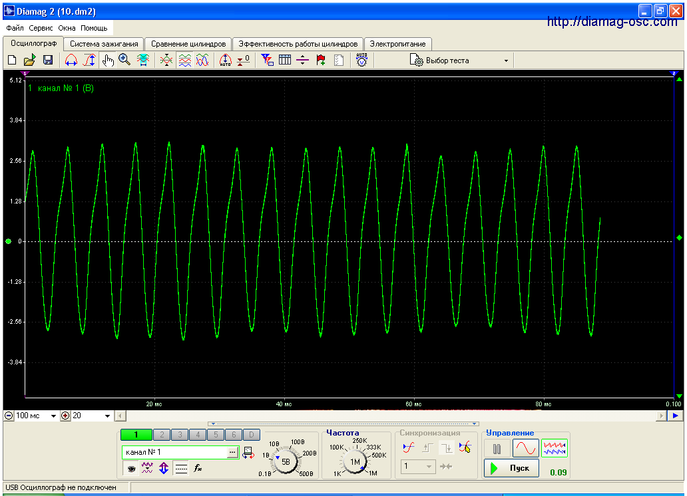
Task: Open the auto amplitude scaling icon
Action: (x=225, y=61)
